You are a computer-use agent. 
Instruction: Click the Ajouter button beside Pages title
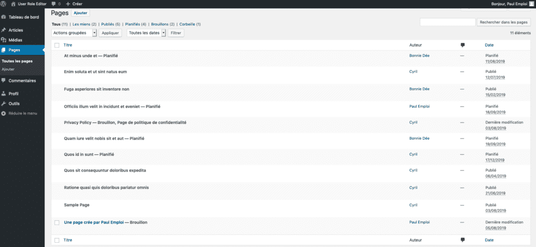click(x=81, y=13)
